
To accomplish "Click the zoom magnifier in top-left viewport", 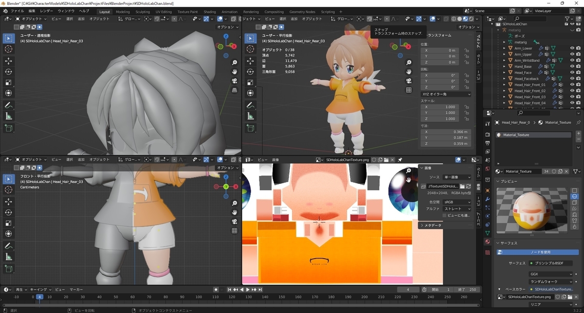I will tap(235, 62).
